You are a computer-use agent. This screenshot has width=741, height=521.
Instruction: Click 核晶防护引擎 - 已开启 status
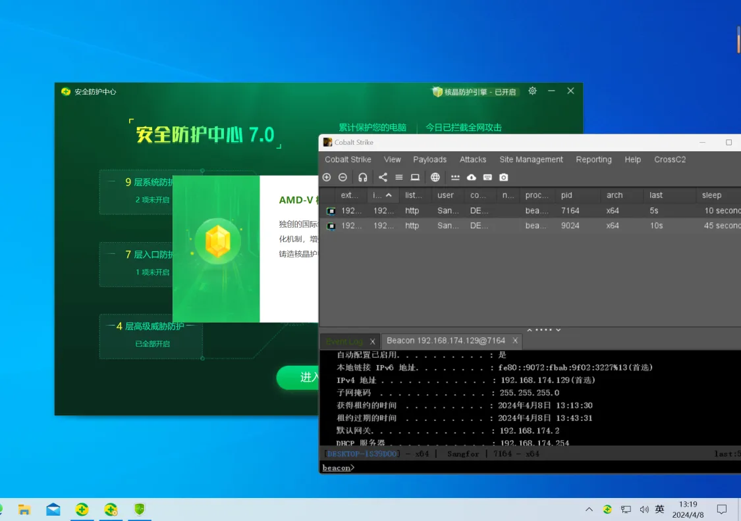pyautogui.click(x=480, y=92)
